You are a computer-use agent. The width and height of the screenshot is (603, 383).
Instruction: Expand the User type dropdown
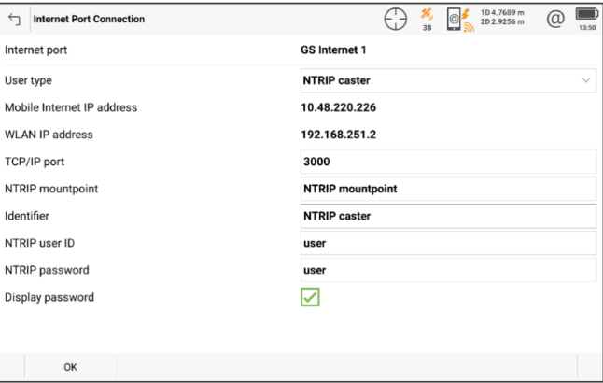(x=448, y=80)
